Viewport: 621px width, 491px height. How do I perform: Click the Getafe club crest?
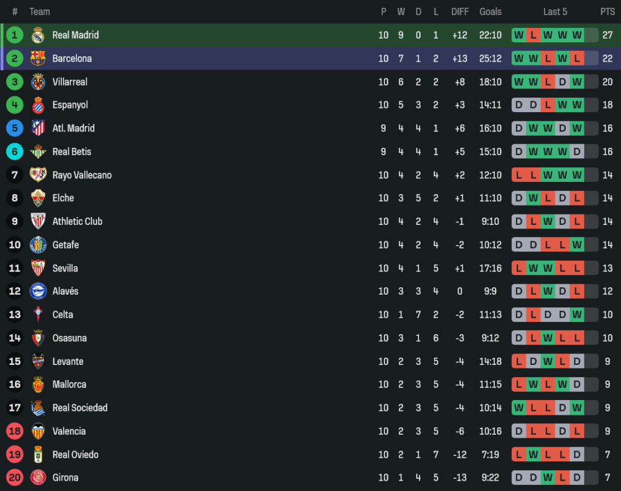tap(38, 245)
